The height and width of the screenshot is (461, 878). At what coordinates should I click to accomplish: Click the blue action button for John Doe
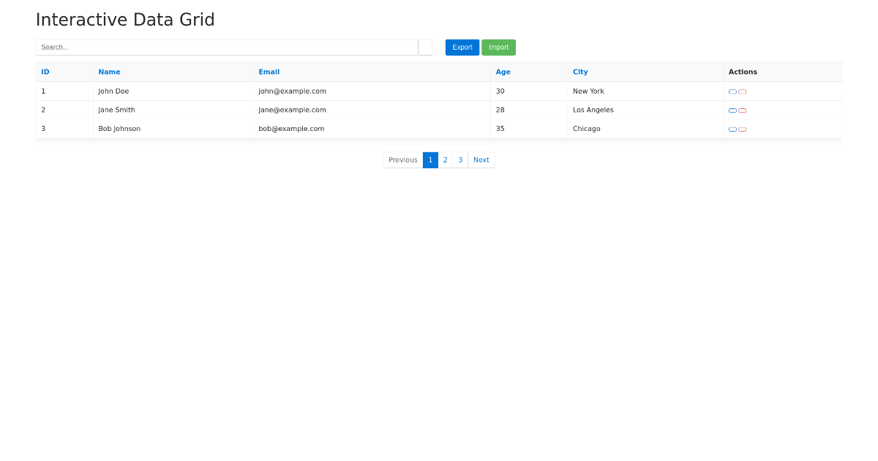coord(732,91)
